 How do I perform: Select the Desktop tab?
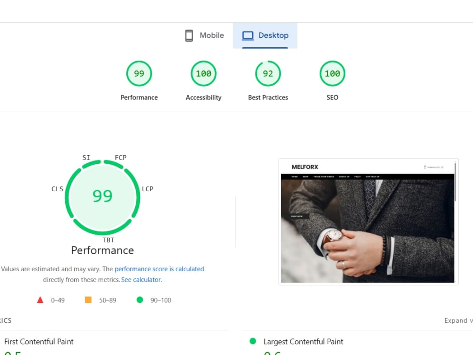[x=265, y=35]
